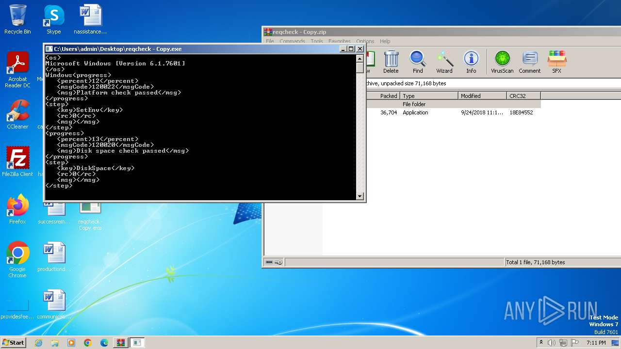Click the CRC32 value 18E84552
621x349 pixels.
[x=521, y=112]
